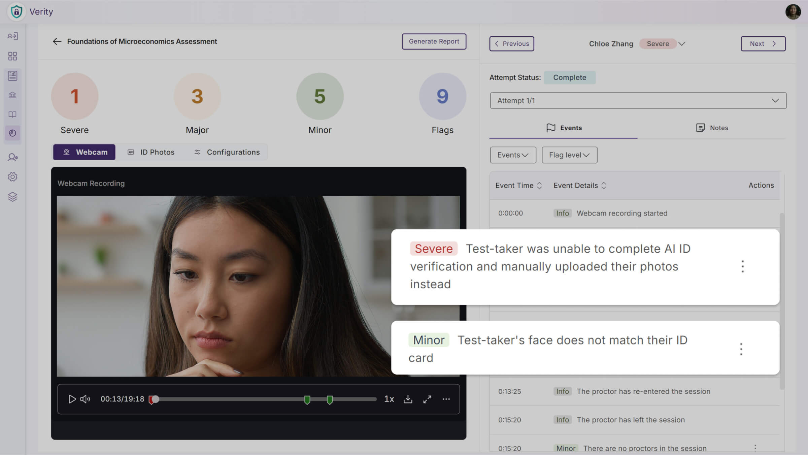
Task: Click the Generate Report button
Action: (x=434, y=41)
